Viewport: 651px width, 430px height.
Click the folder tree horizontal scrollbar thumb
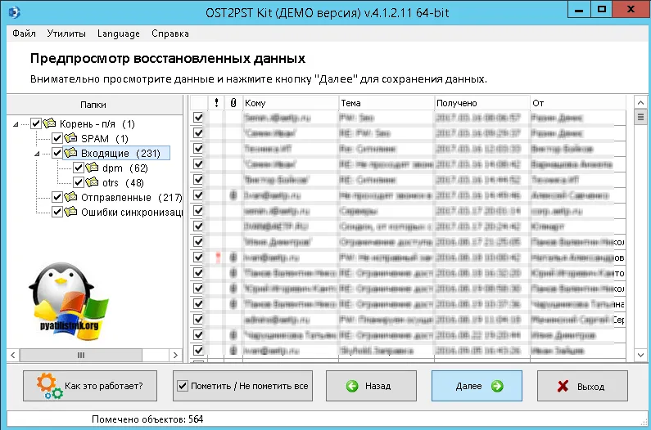pyautogui.click(x=81, y=355)
